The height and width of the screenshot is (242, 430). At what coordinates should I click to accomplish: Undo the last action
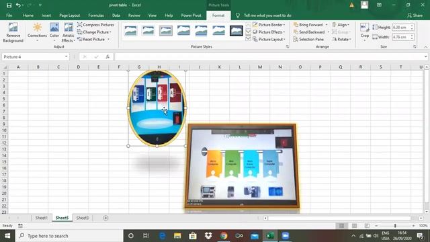click(x=18, y=5)
